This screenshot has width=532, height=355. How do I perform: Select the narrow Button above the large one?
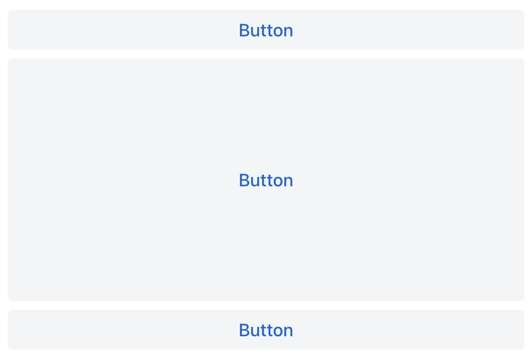pyautogui.click(x=266, y=30)
